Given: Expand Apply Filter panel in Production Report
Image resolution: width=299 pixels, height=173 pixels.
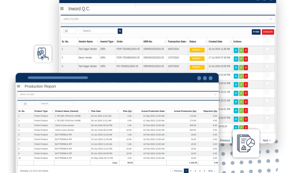Looking at the screenshot, I should (x=215, y=94).
